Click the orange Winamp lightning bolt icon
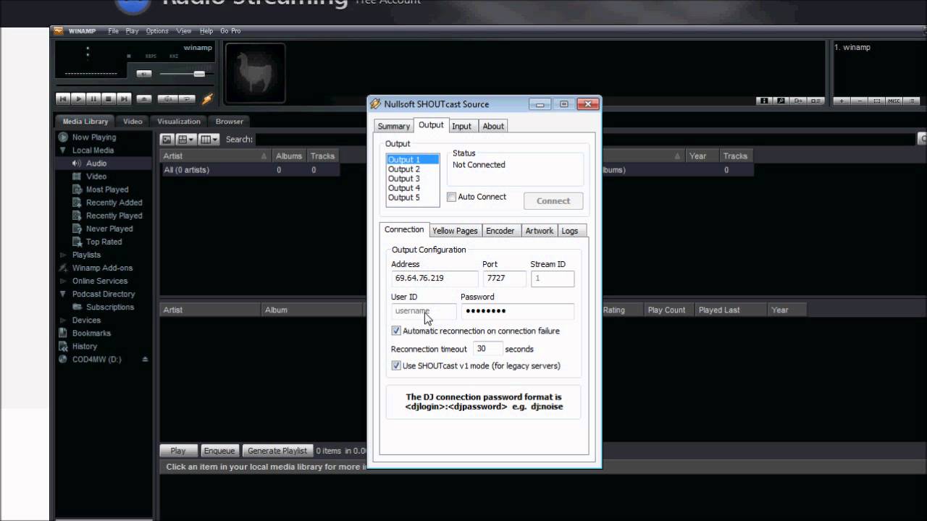 pyautogui.click(x=207, y=98)
